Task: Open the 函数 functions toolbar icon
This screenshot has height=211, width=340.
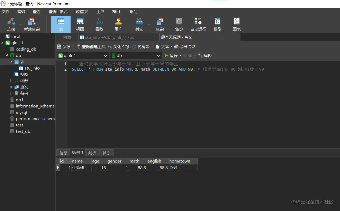Action: pos(99,24)
